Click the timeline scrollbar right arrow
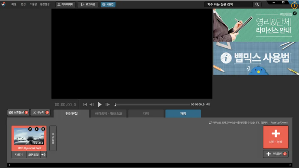299x168 pixels. pos(290,165)
